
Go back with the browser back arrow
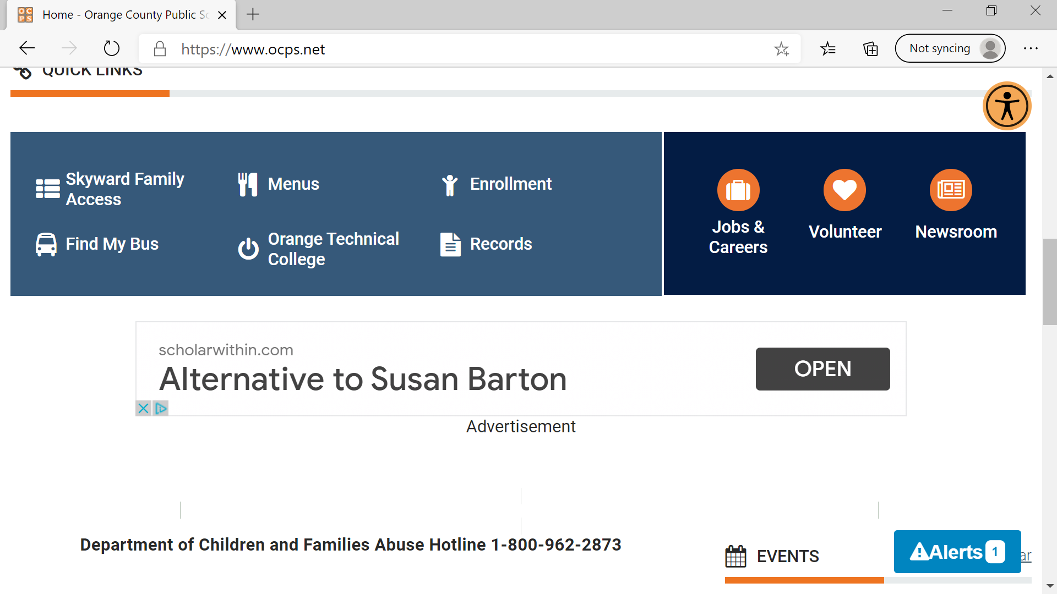click(27, 48)
